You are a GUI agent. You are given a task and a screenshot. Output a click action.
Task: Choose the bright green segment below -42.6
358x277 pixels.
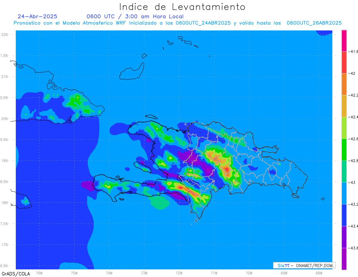click(x=344, y=149)
